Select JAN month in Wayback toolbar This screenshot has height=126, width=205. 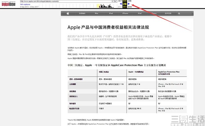point(129,1)
